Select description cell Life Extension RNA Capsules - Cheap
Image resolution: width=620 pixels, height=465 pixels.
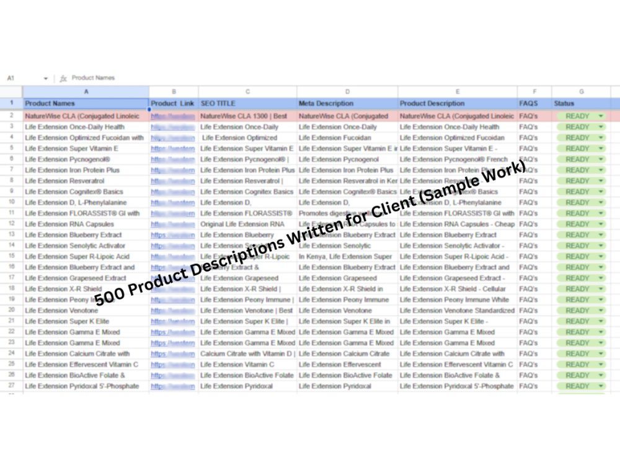458,224
